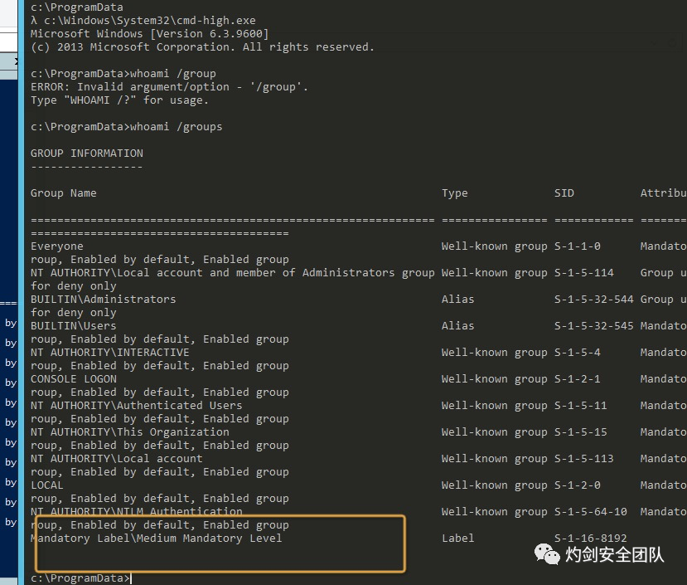Click the 'LOCAL' group name
The image size is (687, 585).
tap(47, 485)
